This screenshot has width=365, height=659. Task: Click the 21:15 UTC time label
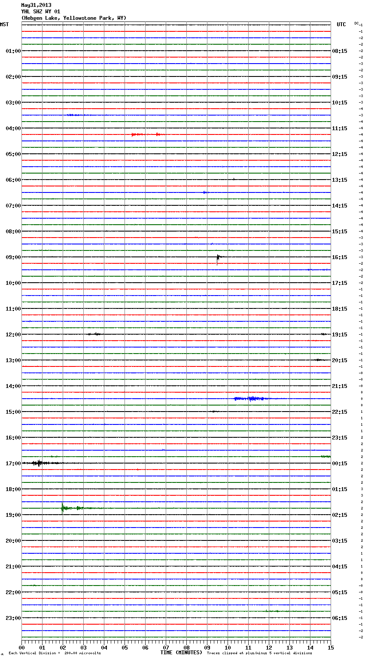point(340,386)
